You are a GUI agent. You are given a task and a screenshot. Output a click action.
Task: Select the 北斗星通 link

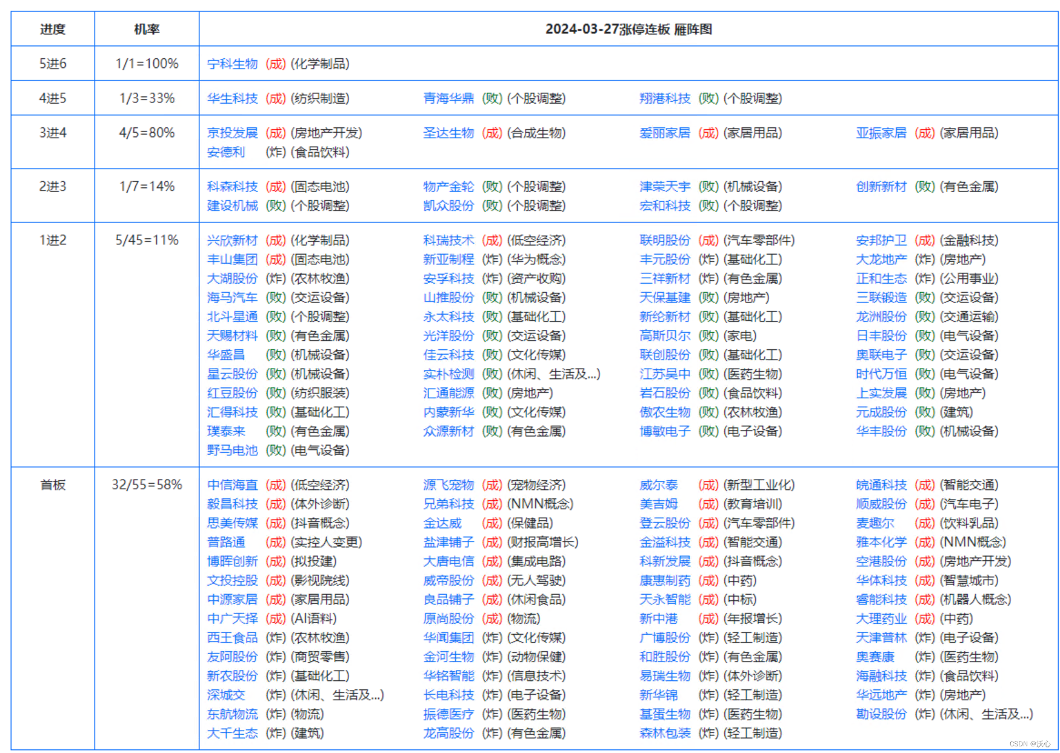pyautogui.click(x=232, y=317)
